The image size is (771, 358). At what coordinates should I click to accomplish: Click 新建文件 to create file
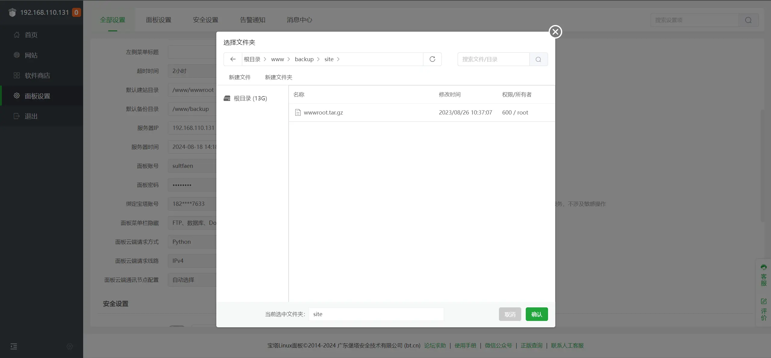pyautogui.click(x=240, y=77)
